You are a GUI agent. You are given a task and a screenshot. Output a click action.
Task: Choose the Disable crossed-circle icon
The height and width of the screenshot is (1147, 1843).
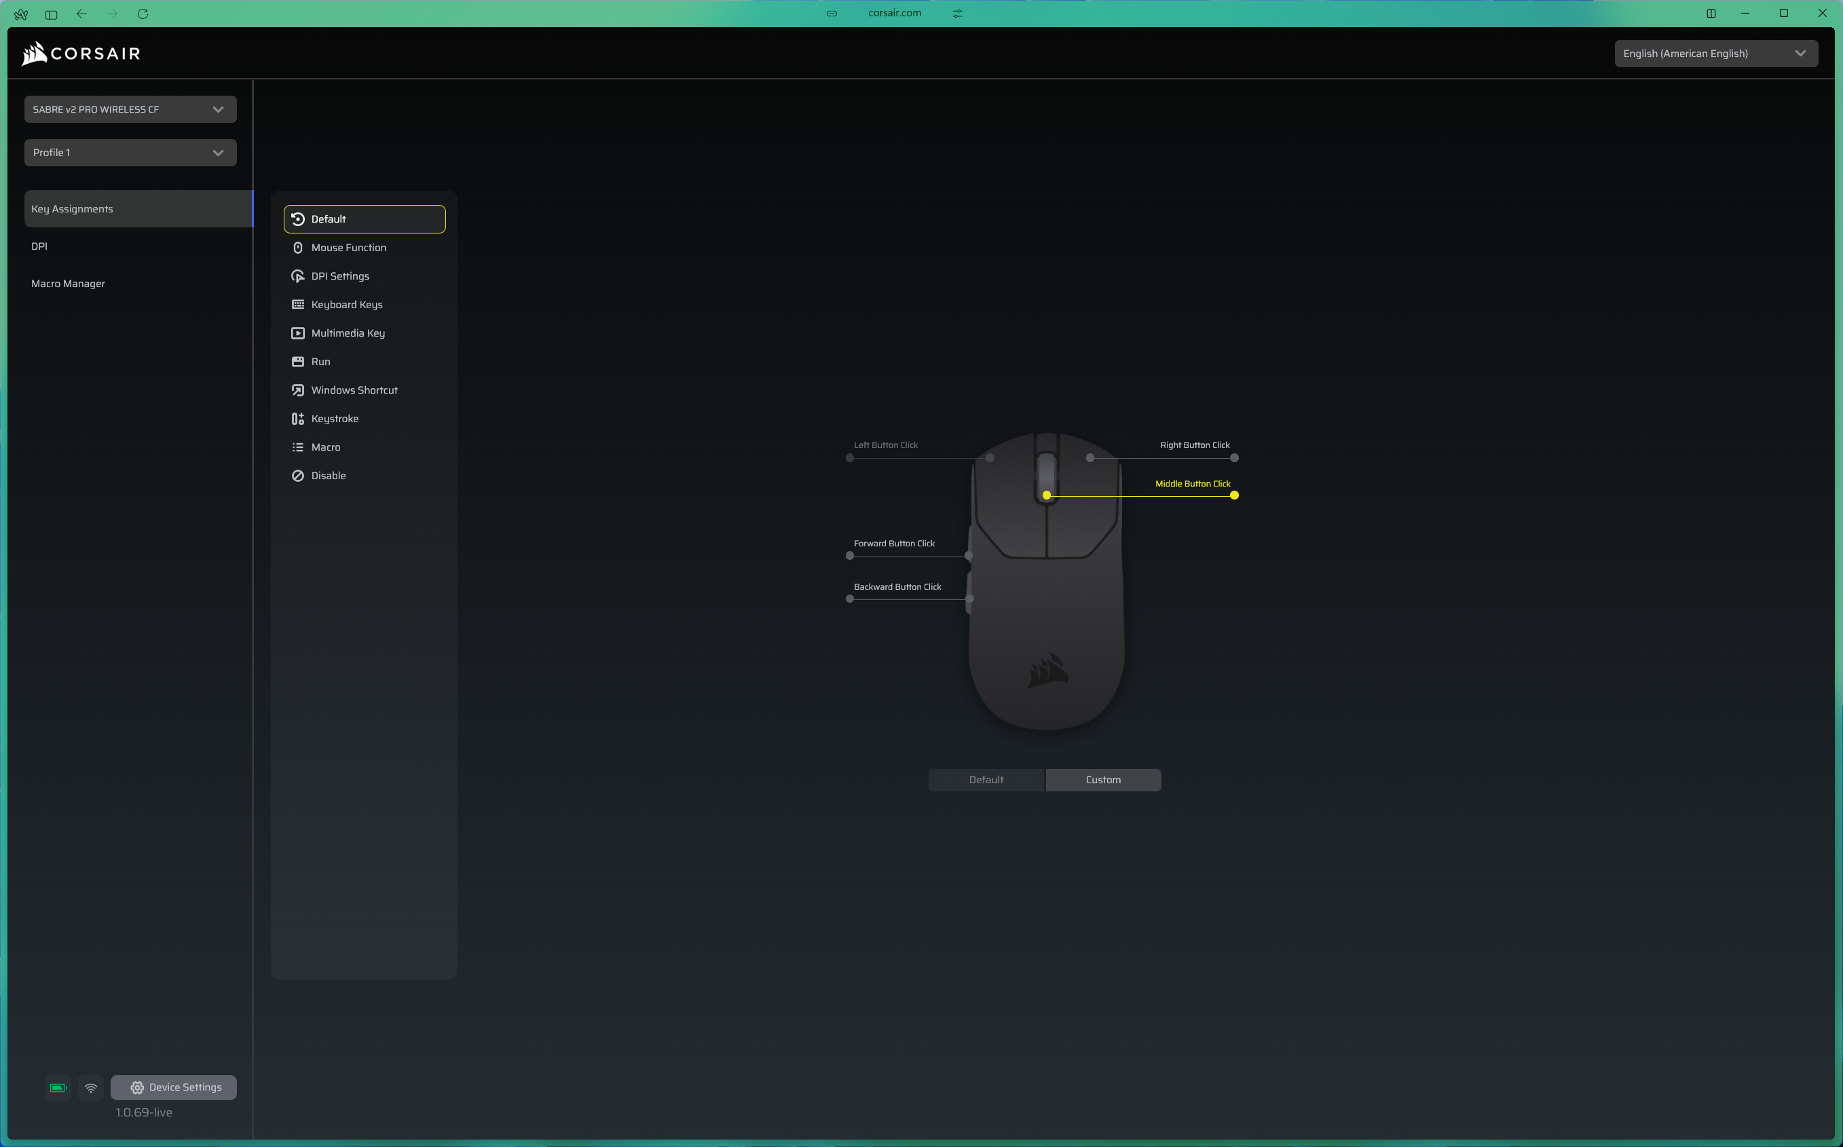297,476
